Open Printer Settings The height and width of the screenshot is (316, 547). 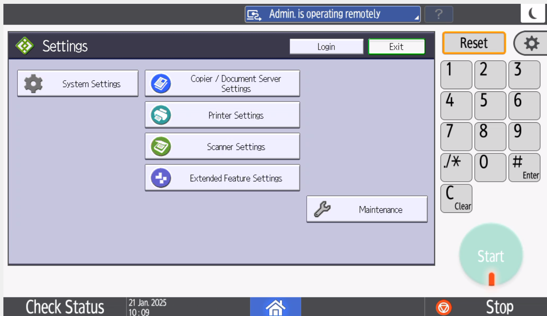tap(222, 114)
